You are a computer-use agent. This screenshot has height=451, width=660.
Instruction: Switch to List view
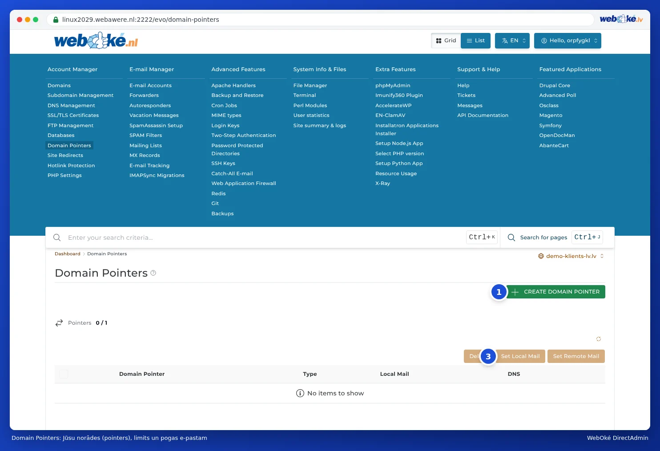[475, 40]
